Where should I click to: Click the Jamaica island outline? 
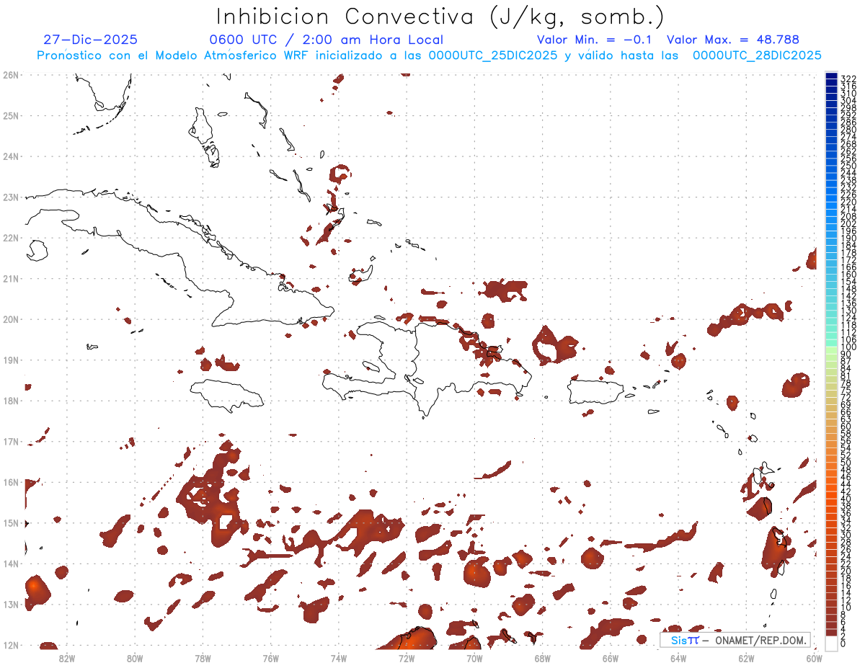[226, 395]
